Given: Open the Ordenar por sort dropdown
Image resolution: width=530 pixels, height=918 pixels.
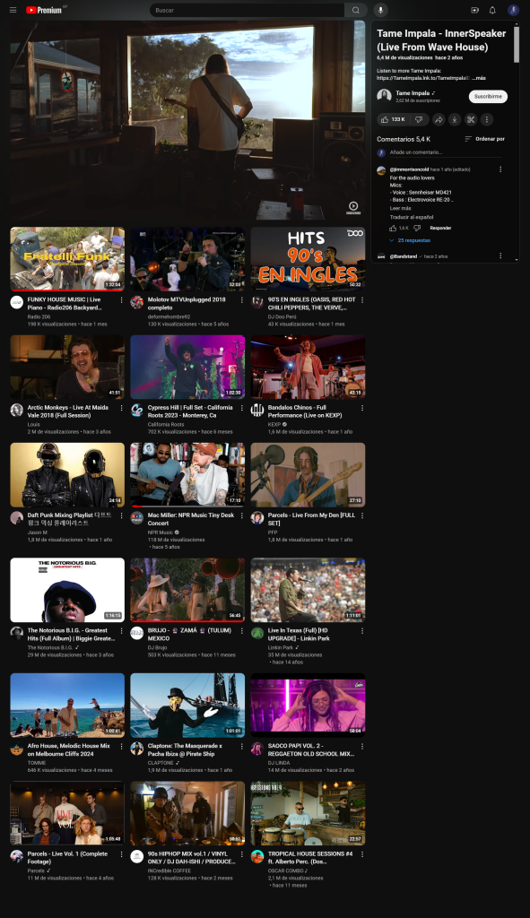Looking at the screenshot, I should 484,139.
